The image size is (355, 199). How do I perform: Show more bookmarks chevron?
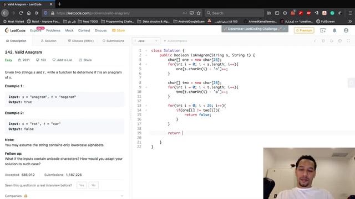[350, 22]
